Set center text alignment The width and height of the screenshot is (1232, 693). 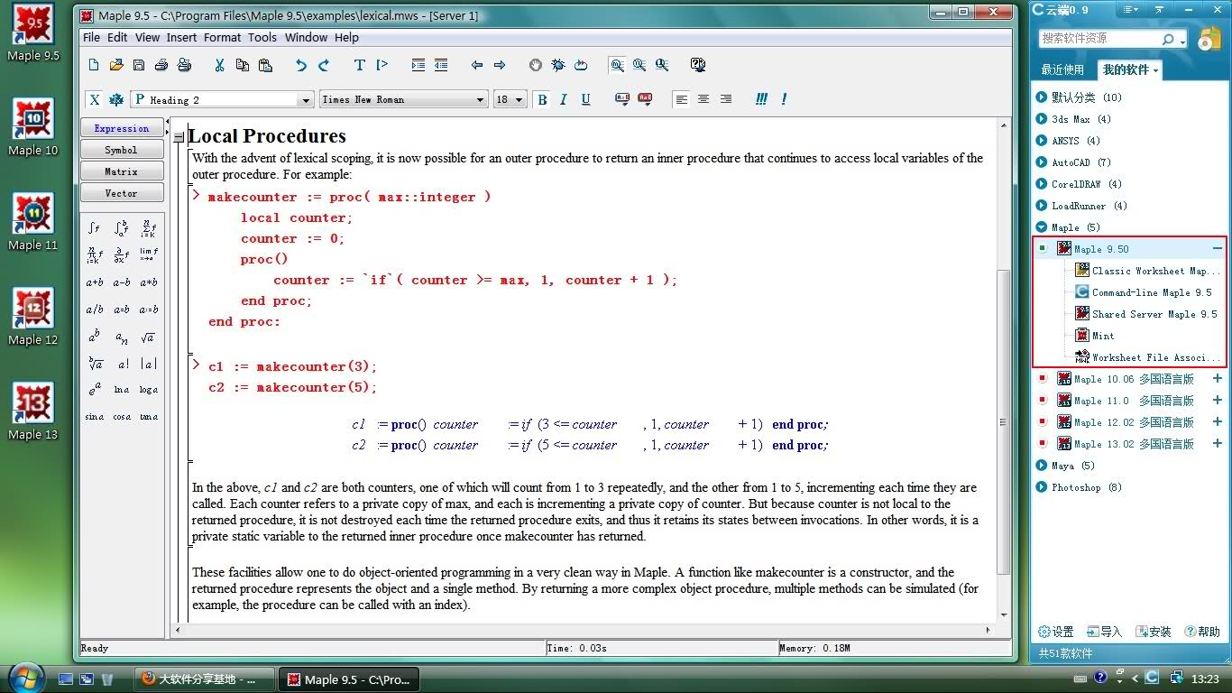tap(703, 99)
